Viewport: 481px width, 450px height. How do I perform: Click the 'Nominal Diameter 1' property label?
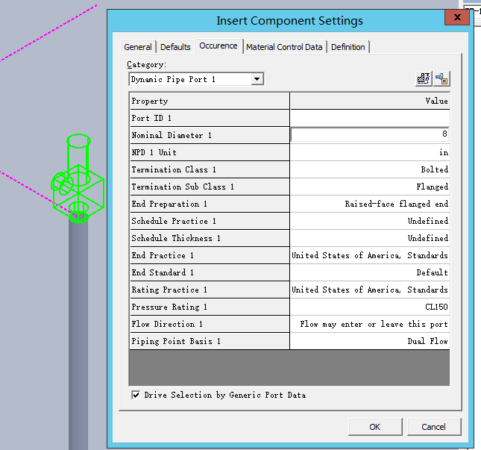point(172,135)
